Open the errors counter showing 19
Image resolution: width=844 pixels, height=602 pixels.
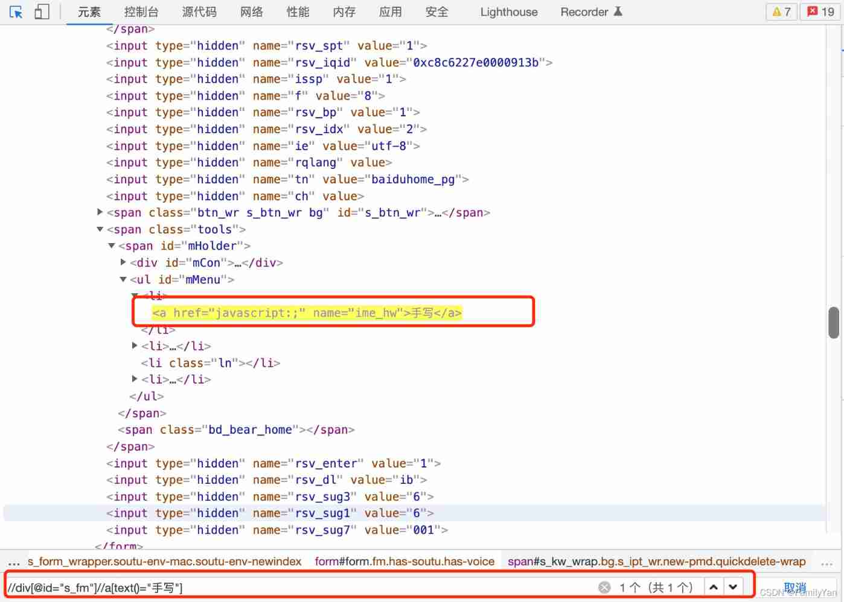click(821, 11)
